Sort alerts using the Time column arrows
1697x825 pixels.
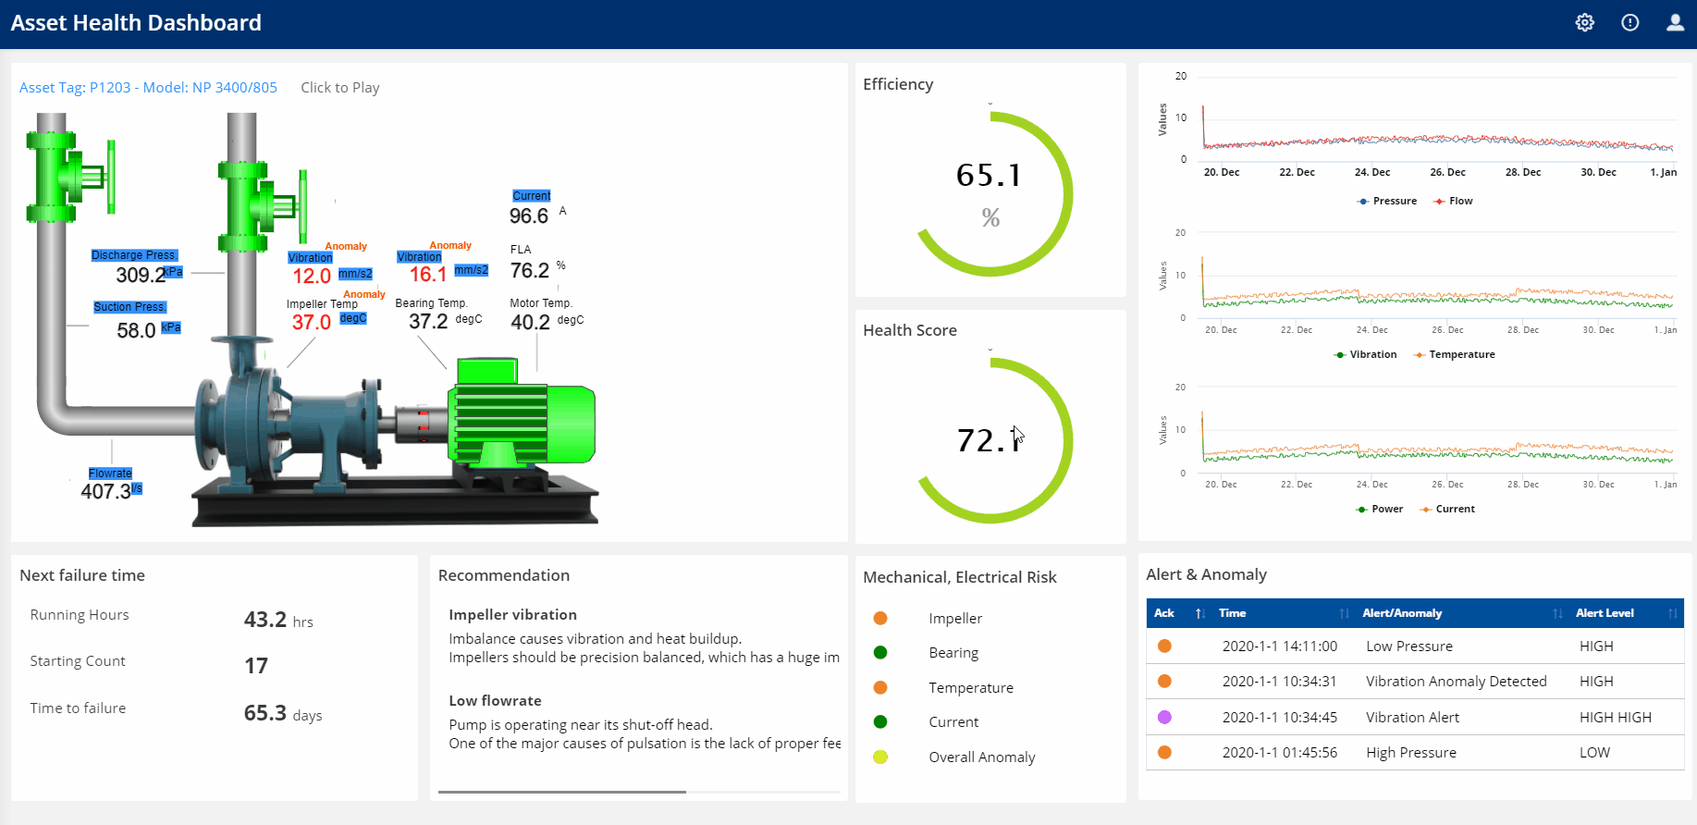click(x=1344, y=613)
